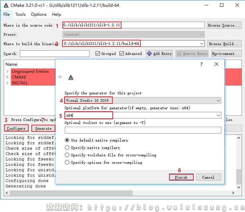Expand the CMAKE group
Image resolution: width=245 pixels, height=212 pixels.
(7, 77)
